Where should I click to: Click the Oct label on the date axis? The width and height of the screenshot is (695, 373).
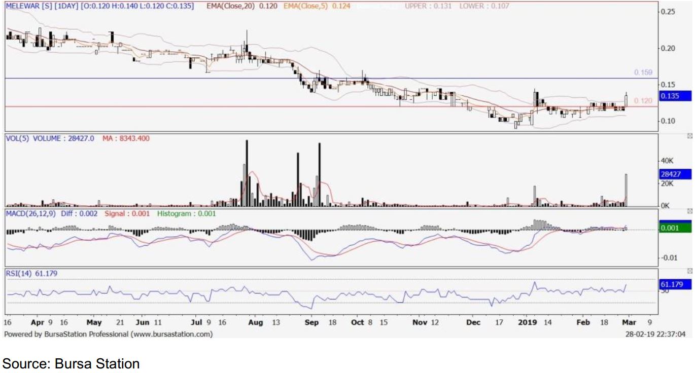click(358, 322)
